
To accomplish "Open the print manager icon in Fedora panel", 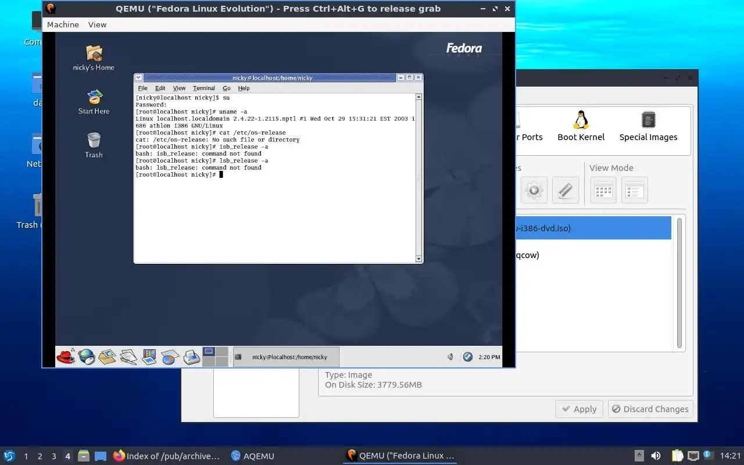I will [x=191, y=356].
